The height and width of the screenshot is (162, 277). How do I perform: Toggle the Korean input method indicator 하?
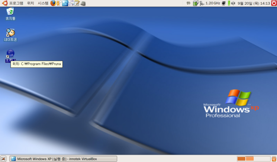click(189, 3)
